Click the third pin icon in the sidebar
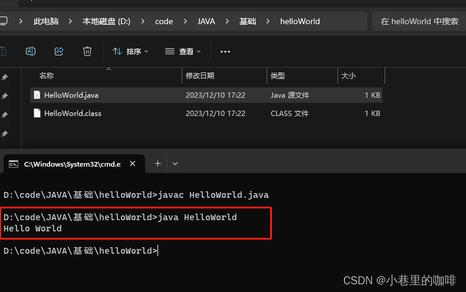Image resolution: width=466 pixels, height=292 pixels. tap(5, 115)
